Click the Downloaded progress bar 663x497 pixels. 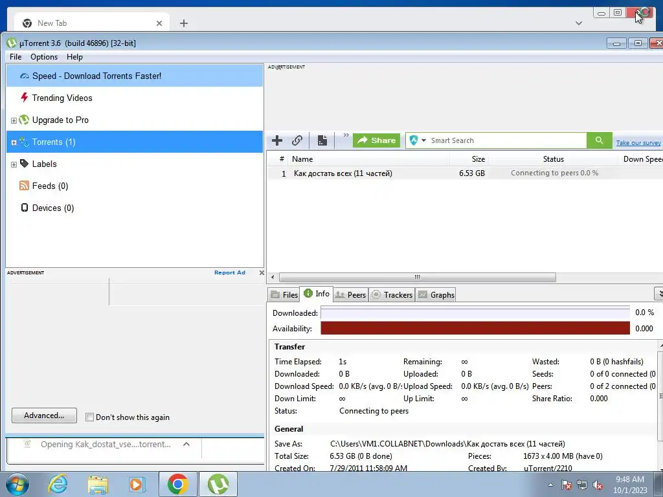[475, 313]
